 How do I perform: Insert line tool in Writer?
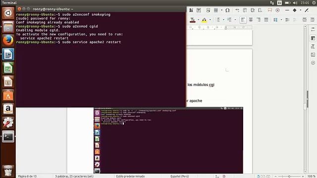click(287, 10)
